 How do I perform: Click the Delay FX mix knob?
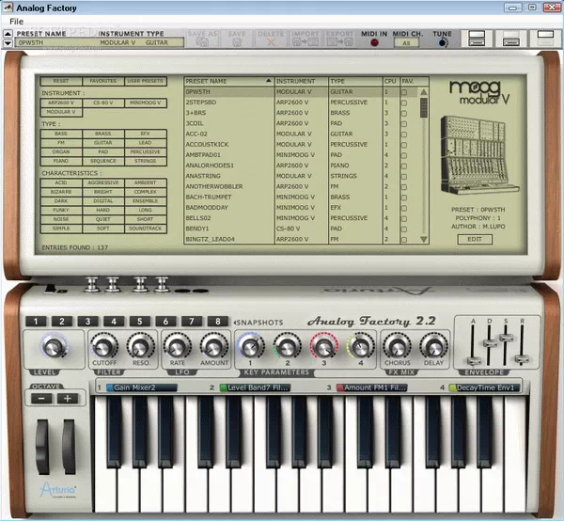click(433, 347)
